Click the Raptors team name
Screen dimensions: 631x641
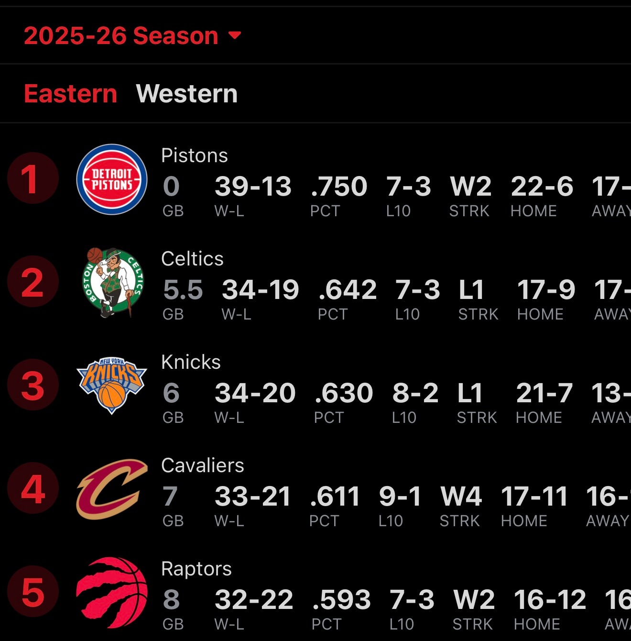[x=196, y=569]
